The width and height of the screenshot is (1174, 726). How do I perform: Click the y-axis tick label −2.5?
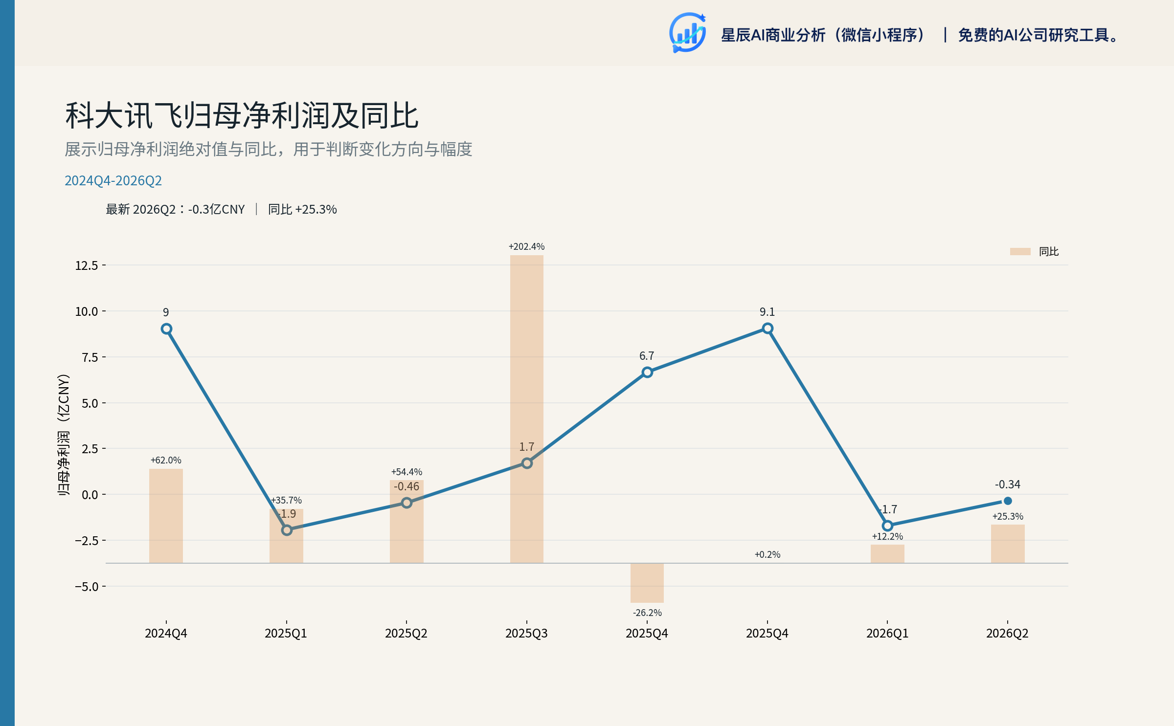[87, 541]
